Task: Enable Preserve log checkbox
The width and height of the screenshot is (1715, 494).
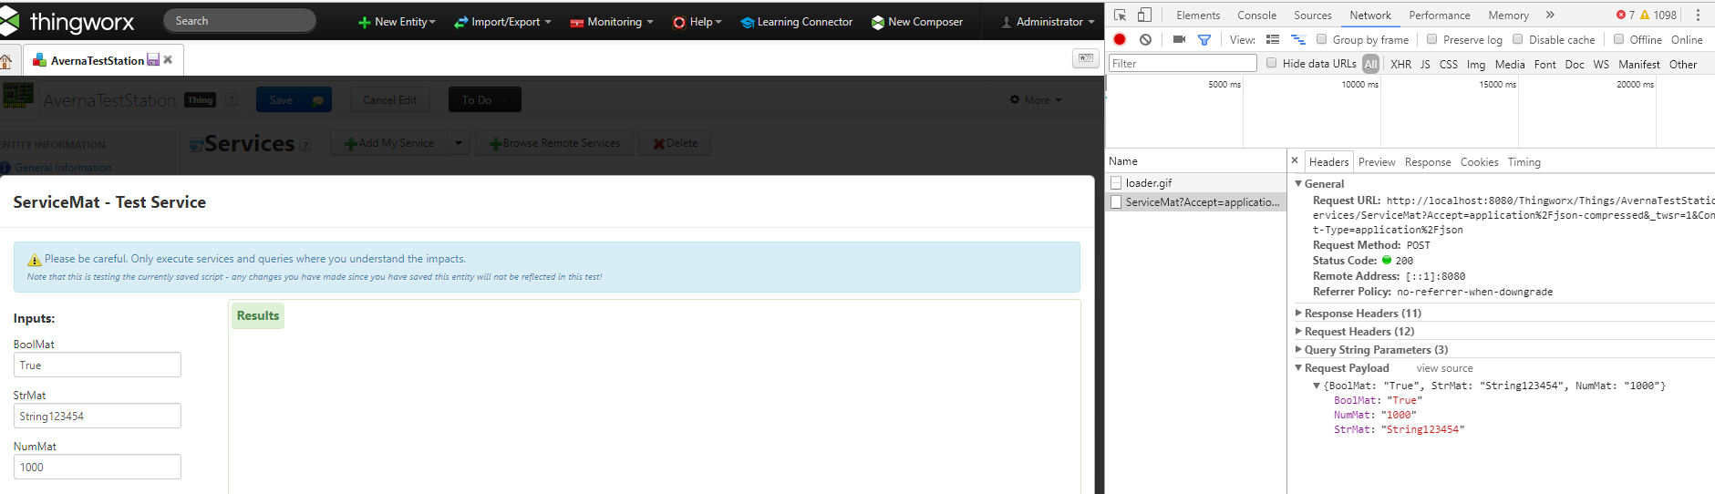Action: point(1432,39)
